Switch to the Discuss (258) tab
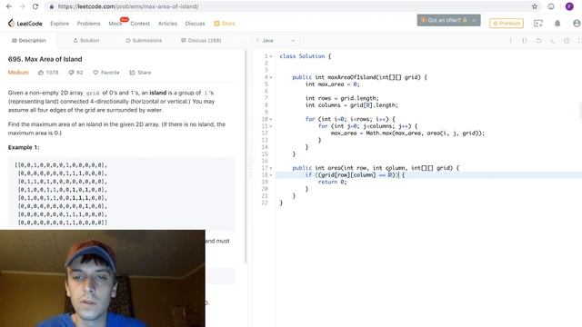Image resolution: width=582 pixels, height=327 pixels. 201,40
